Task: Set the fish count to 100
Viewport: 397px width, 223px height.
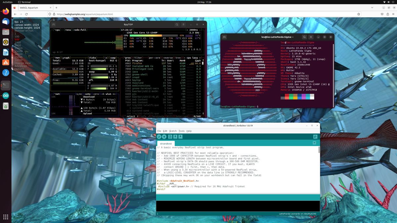Action: click(17, 36)
